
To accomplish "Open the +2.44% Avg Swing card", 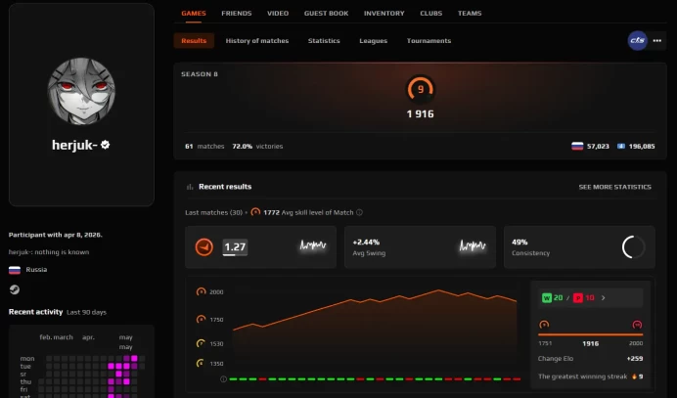I will (420, 246).
